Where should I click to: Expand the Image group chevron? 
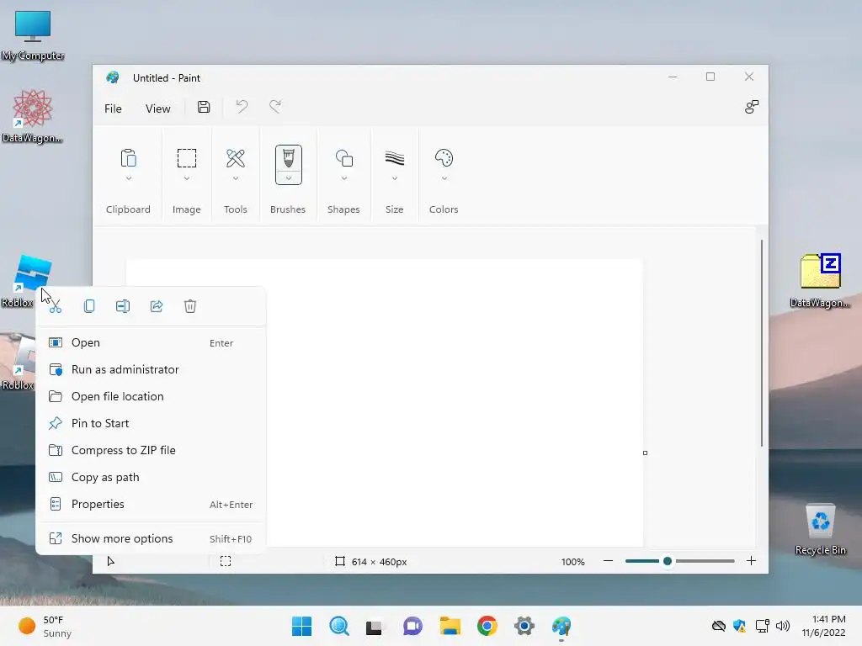[187, 178]
